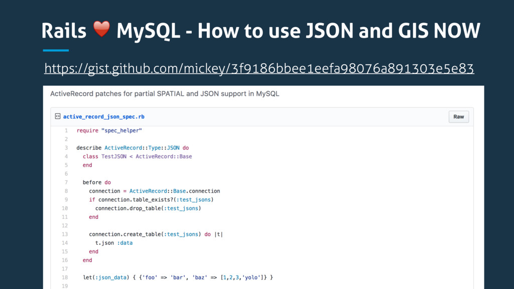This screenshot has height=289, width=514.
Task: Click the require "spec_helper" code line
Action: pos(109,130)
